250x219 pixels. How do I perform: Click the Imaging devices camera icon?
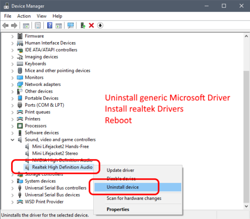click(20, 57)
